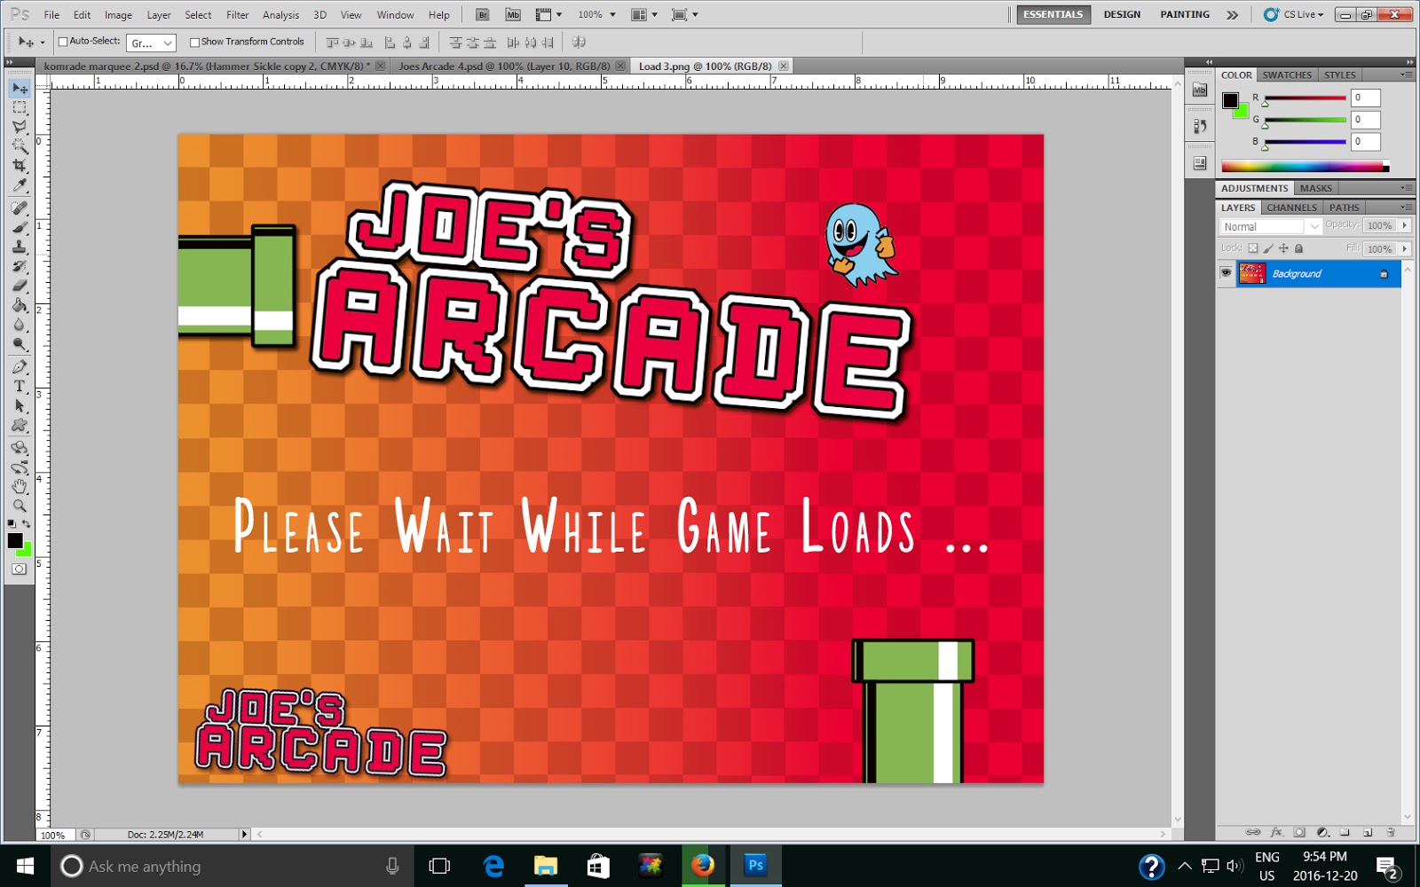Switch to the Joes Arcade 4.psd document tab
Image resolution: width=1420 pixels, height=887 pixels.
click(505, 66)
